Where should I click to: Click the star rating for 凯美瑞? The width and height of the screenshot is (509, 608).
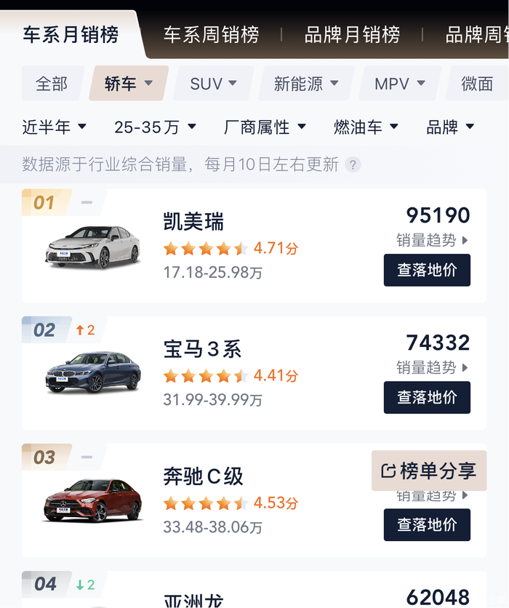(x=207, y=249)
